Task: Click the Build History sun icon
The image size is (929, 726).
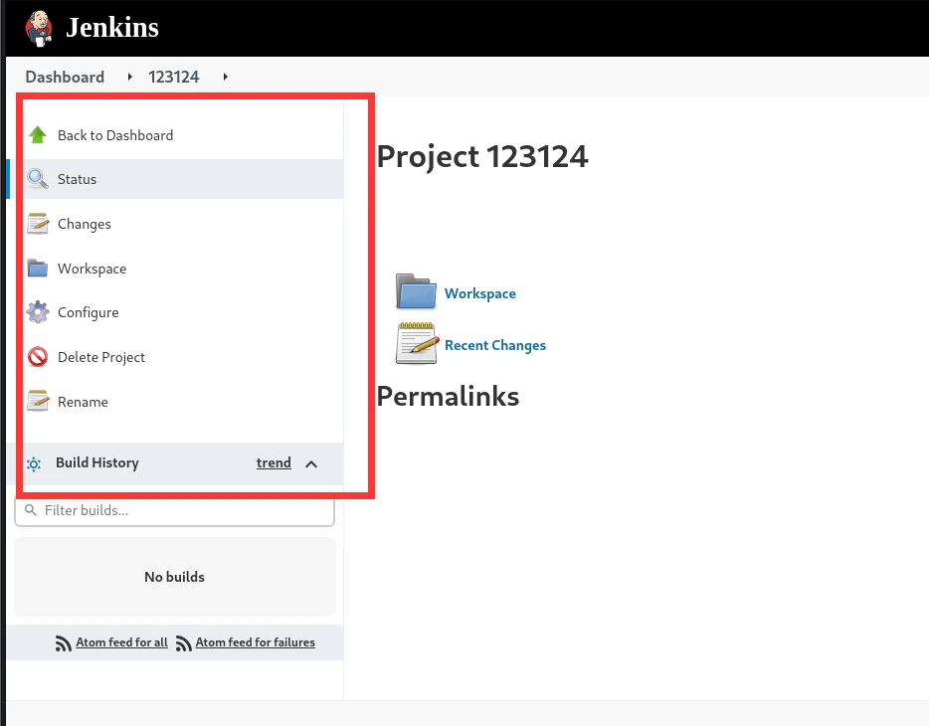Action: 34,464
